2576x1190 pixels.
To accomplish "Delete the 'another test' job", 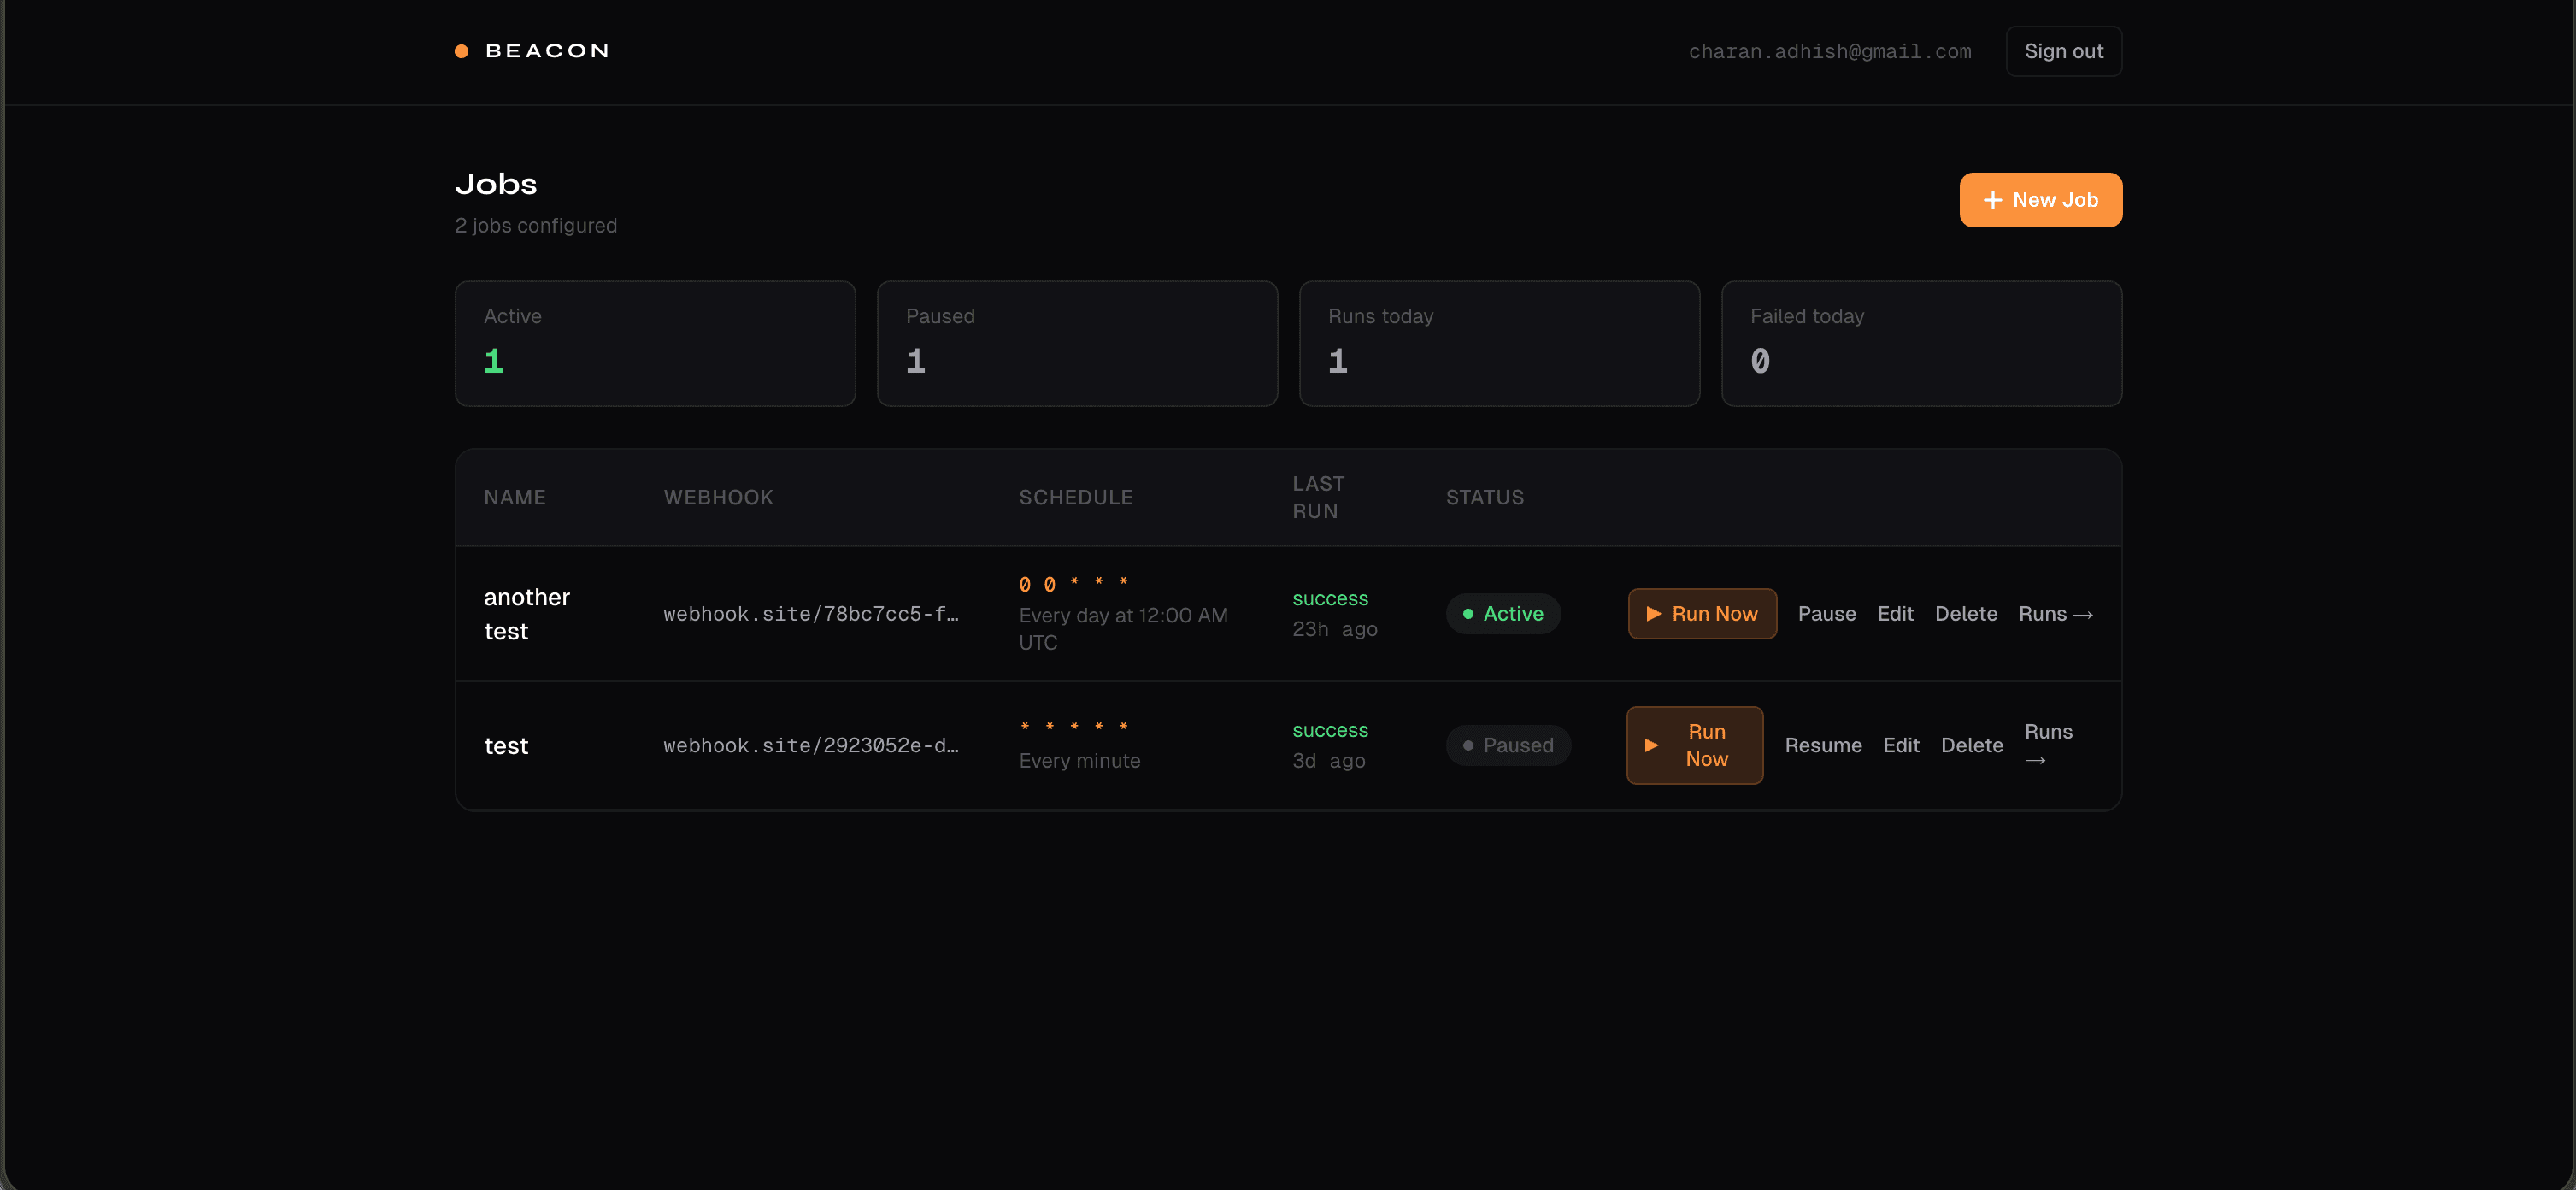I will click(1966, 613).
